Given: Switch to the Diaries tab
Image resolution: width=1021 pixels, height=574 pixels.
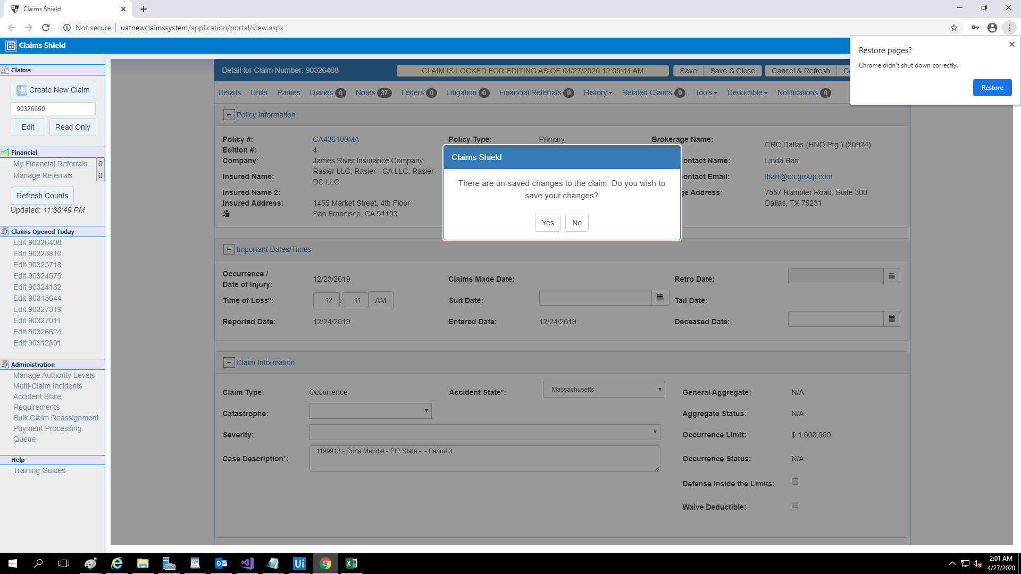Looking at the screenshot, I should (328, 92).
